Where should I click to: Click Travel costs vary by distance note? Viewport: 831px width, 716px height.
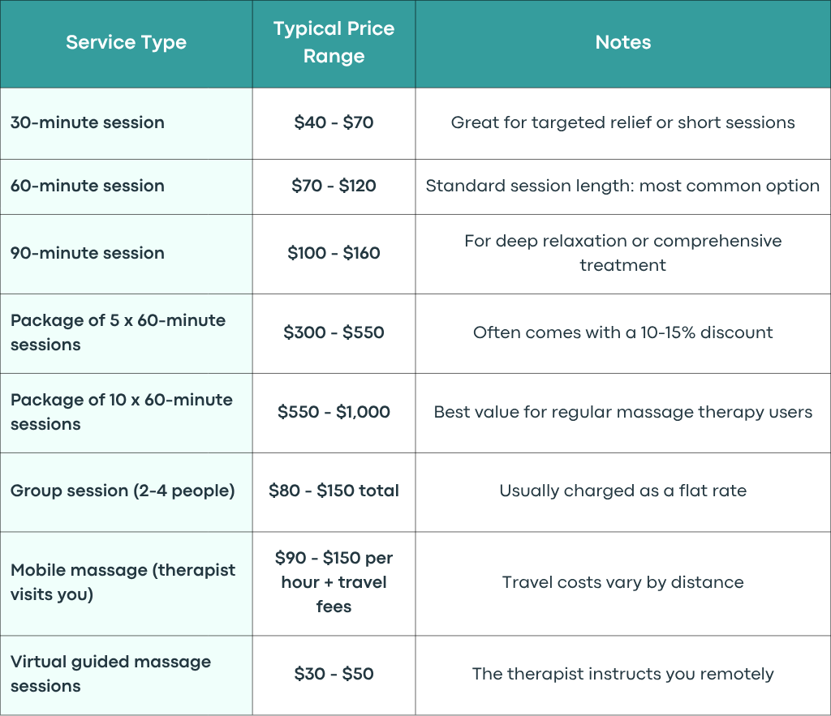[x=622, y=582]
